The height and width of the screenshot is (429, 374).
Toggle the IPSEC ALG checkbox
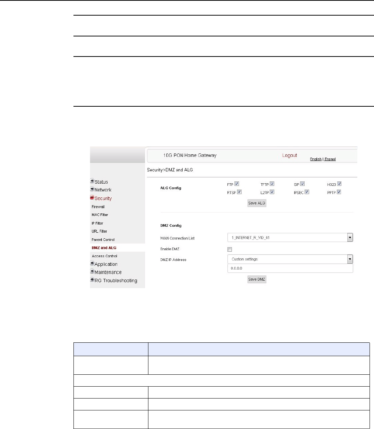(x=307, y=192)
